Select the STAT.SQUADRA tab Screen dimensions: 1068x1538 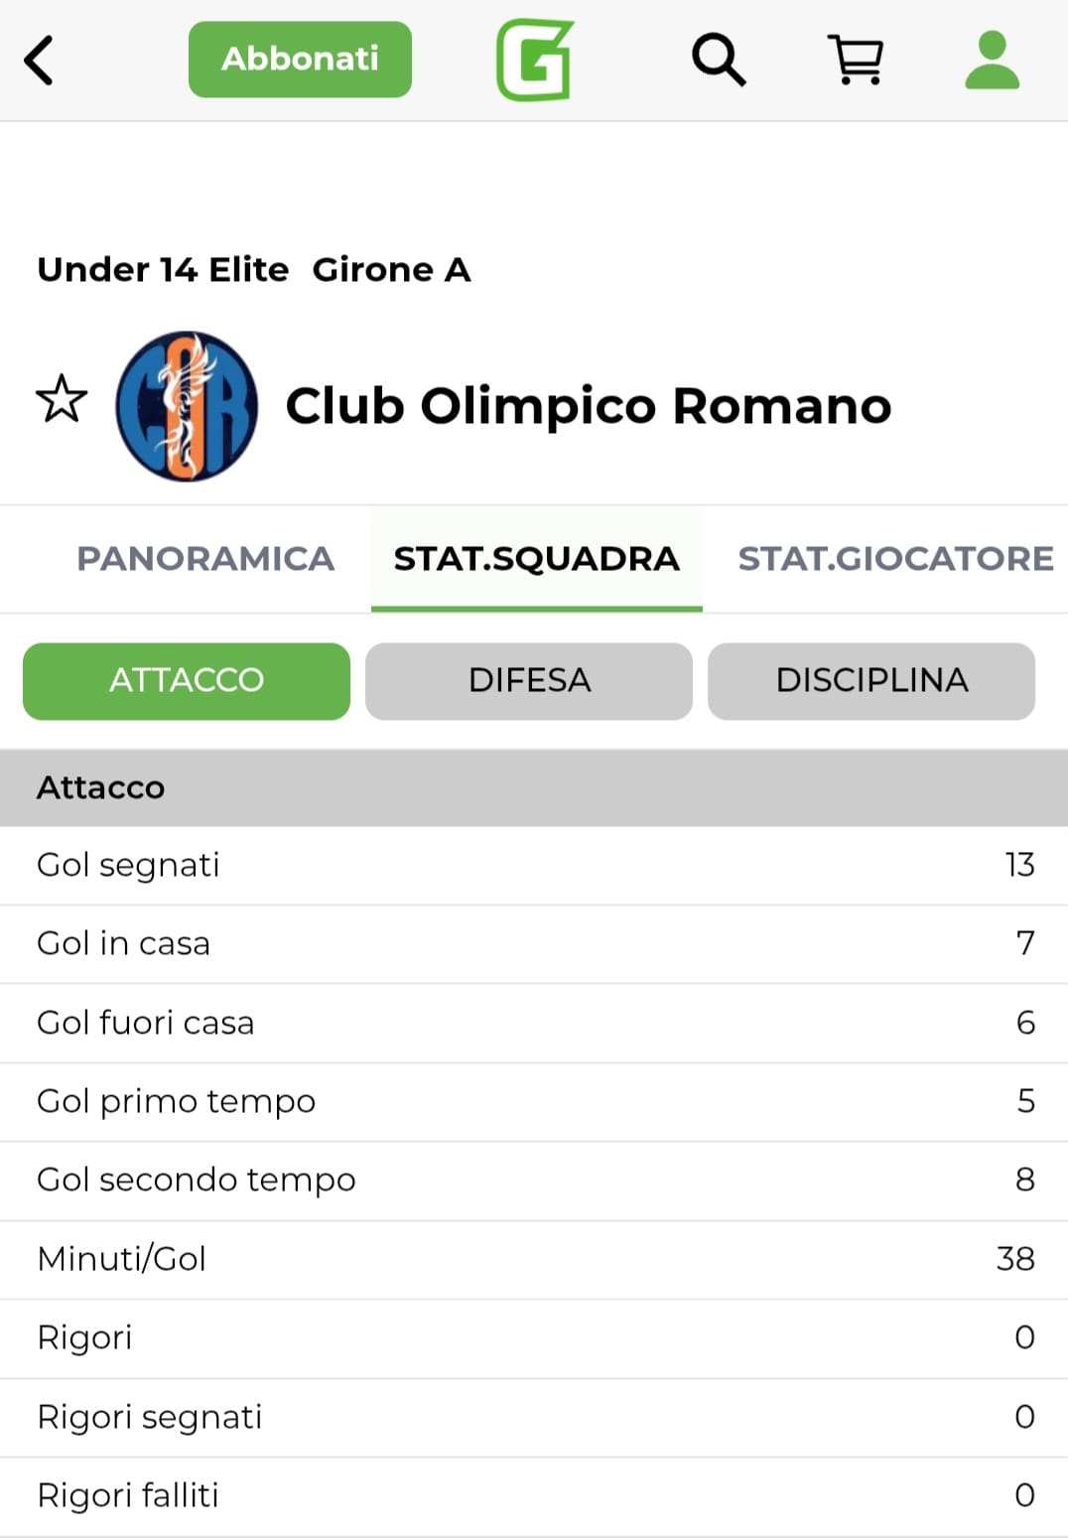coord(536,558)
